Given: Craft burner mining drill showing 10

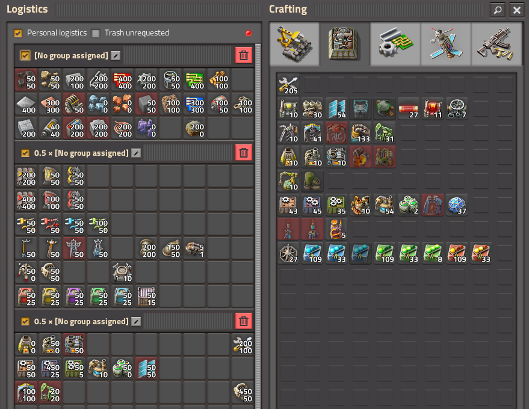Looking at the screenshot, I should coord(289,133).
